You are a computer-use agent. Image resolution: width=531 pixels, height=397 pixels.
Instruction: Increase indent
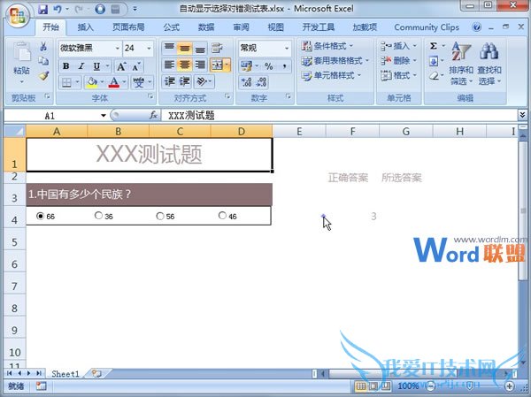coord(185,81)
